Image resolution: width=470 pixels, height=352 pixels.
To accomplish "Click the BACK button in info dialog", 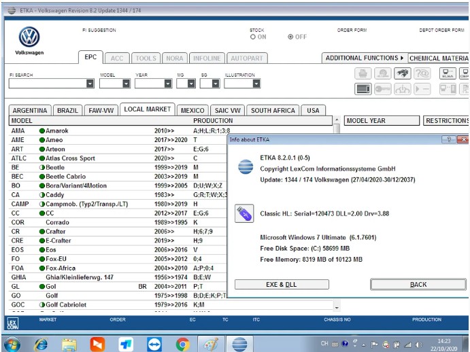I will 418,284.
